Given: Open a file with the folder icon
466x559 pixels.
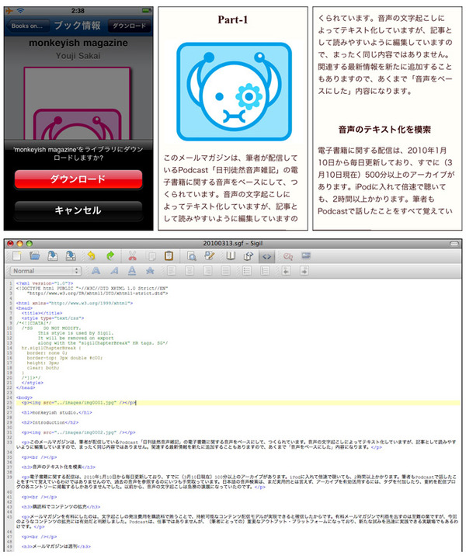Looking at the screenshot, I should [35, 255].
